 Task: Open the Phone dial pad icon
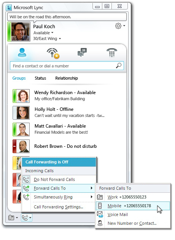(x=112, y=53)
